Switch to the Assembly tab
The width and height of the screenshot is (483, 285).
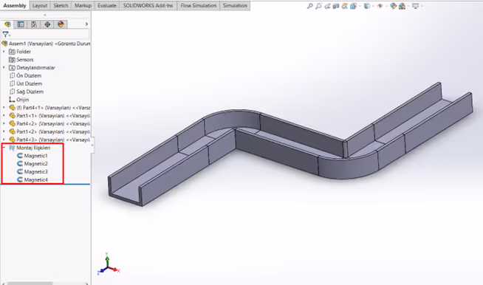click(15, 5)
